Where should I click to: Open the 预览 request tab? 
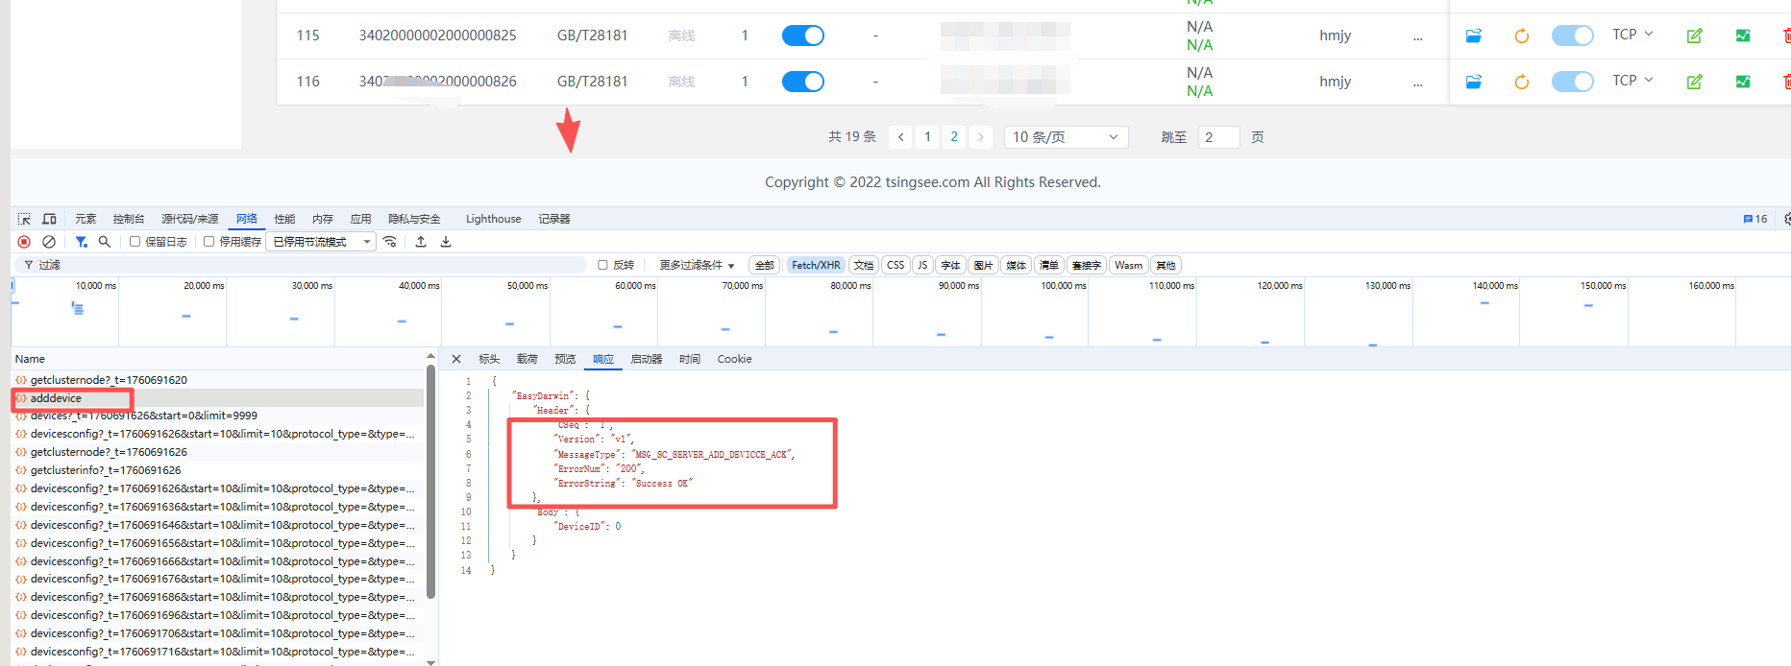(565, 359)
